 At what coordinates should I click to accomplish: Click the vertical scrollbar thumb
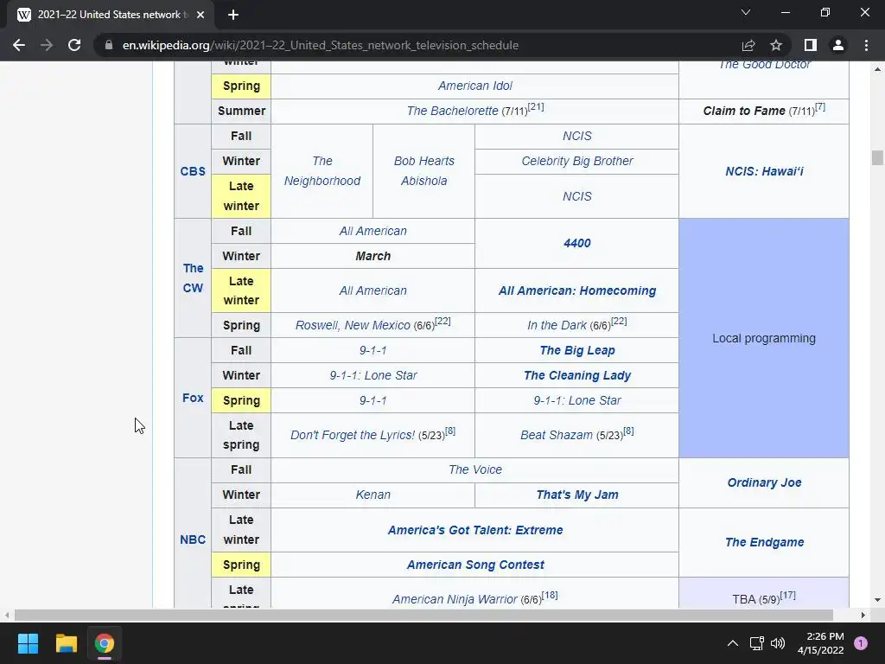click(876, 157)
